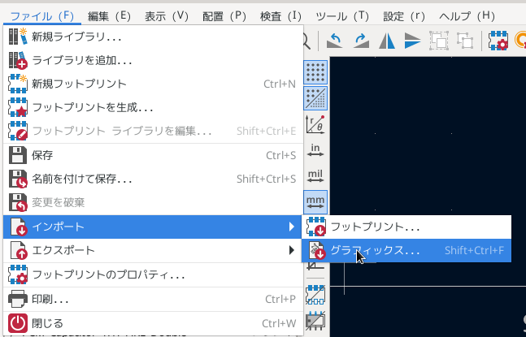Choose 新規ライブラリ... menu entry

pyautogui.click(x=153, y=37)
